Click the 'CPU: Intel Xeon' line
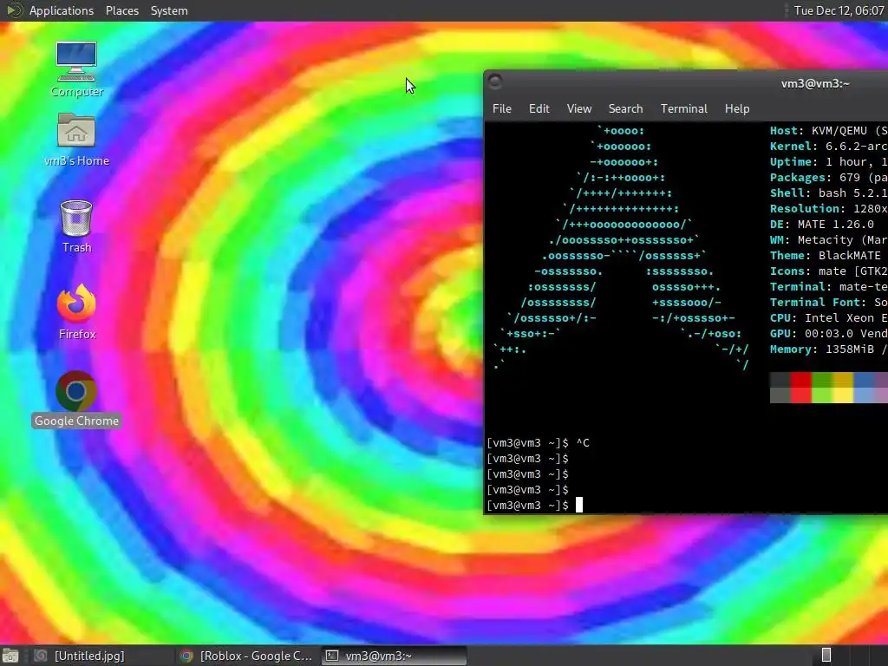 [828, 317]
